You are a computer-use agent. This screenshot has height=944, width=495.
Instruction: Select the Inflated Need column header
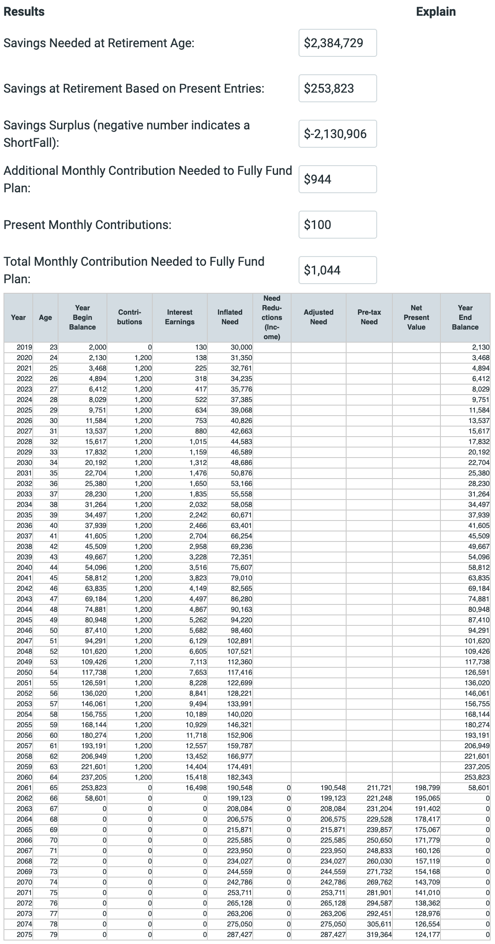point(230,317)
